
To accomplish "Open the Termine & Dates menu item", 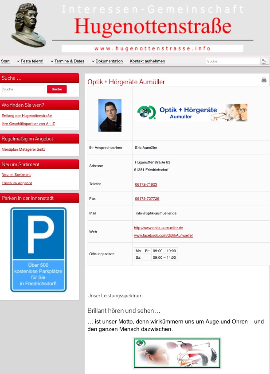I will [70, 61].
